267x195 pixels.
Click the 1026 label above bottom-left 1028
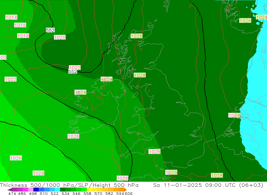tap(16, 158)
